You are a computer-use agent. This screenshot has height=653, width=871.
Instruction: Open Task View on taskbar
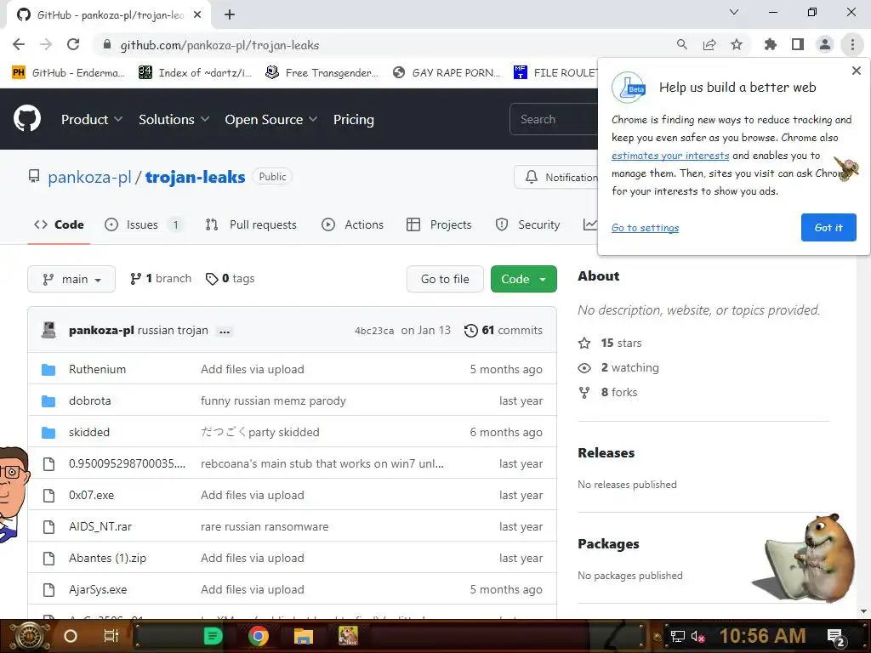click(x=111, y=636)
